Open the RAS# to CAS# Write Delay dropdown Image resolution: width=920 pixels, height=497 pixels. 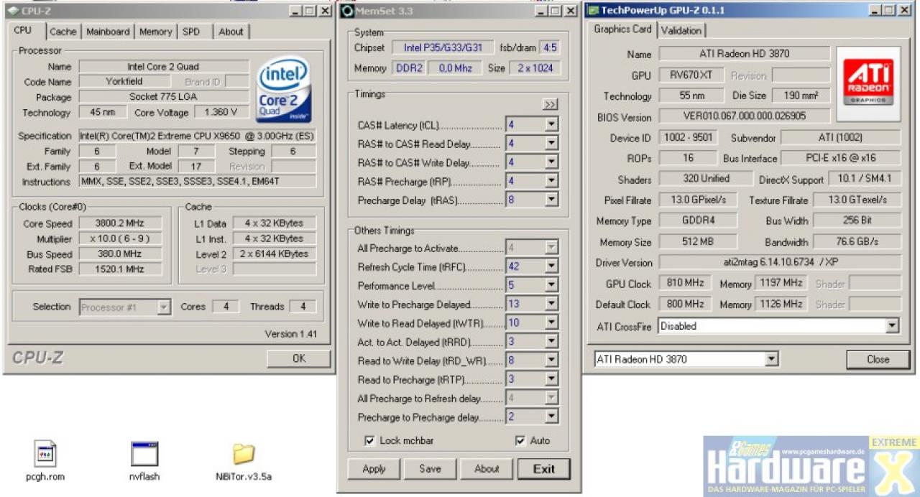pos(551,162)
